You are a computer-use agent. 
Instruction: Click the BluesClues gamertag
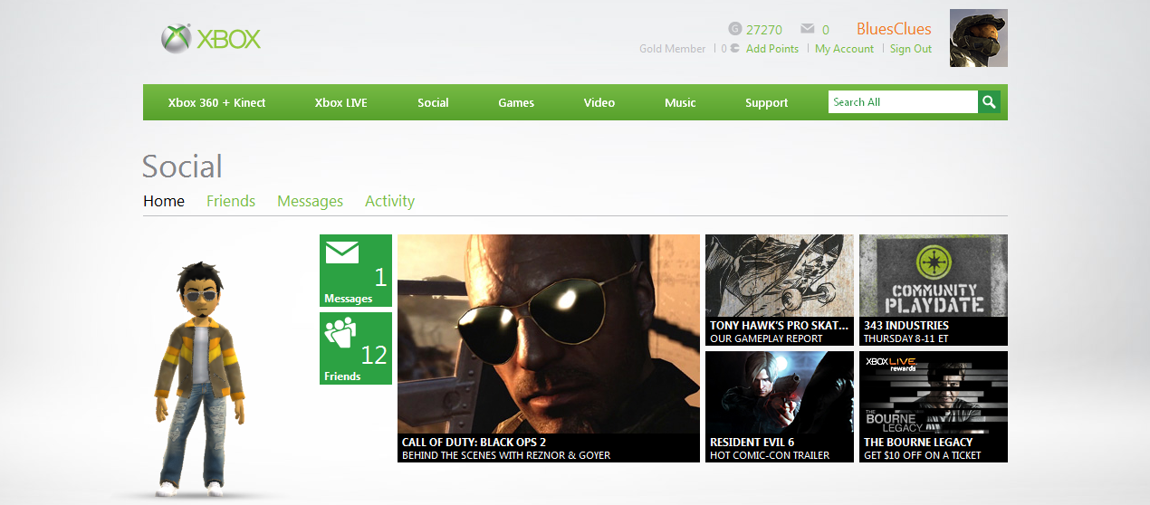tap(894, 29)
